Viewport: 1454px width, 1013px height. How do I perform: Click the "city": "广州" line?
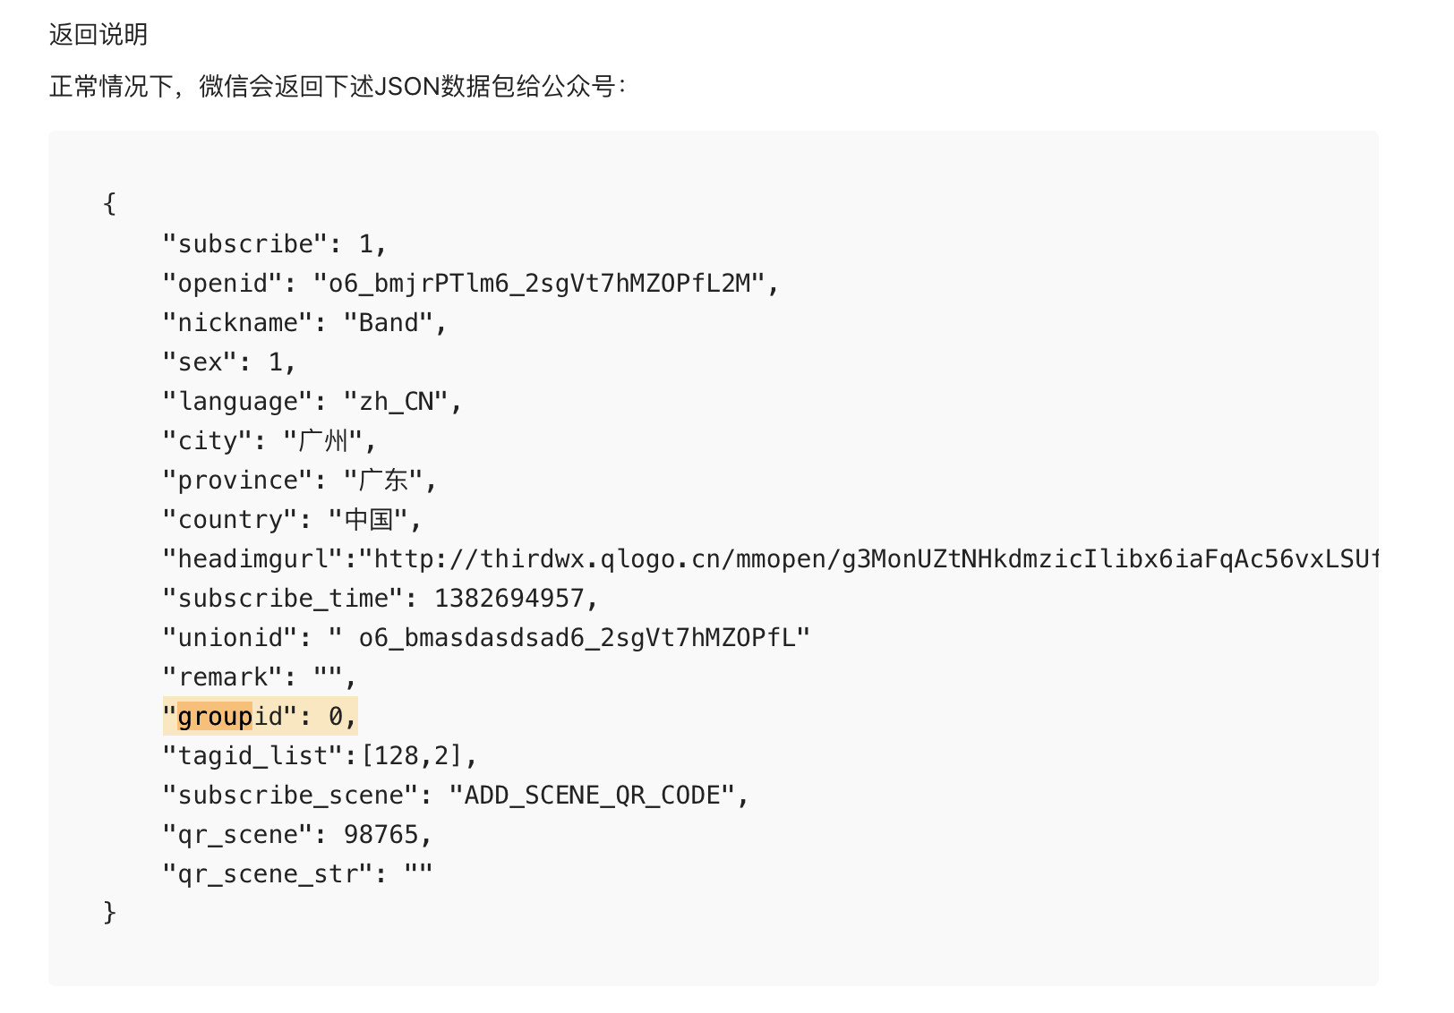pos(269,441)
